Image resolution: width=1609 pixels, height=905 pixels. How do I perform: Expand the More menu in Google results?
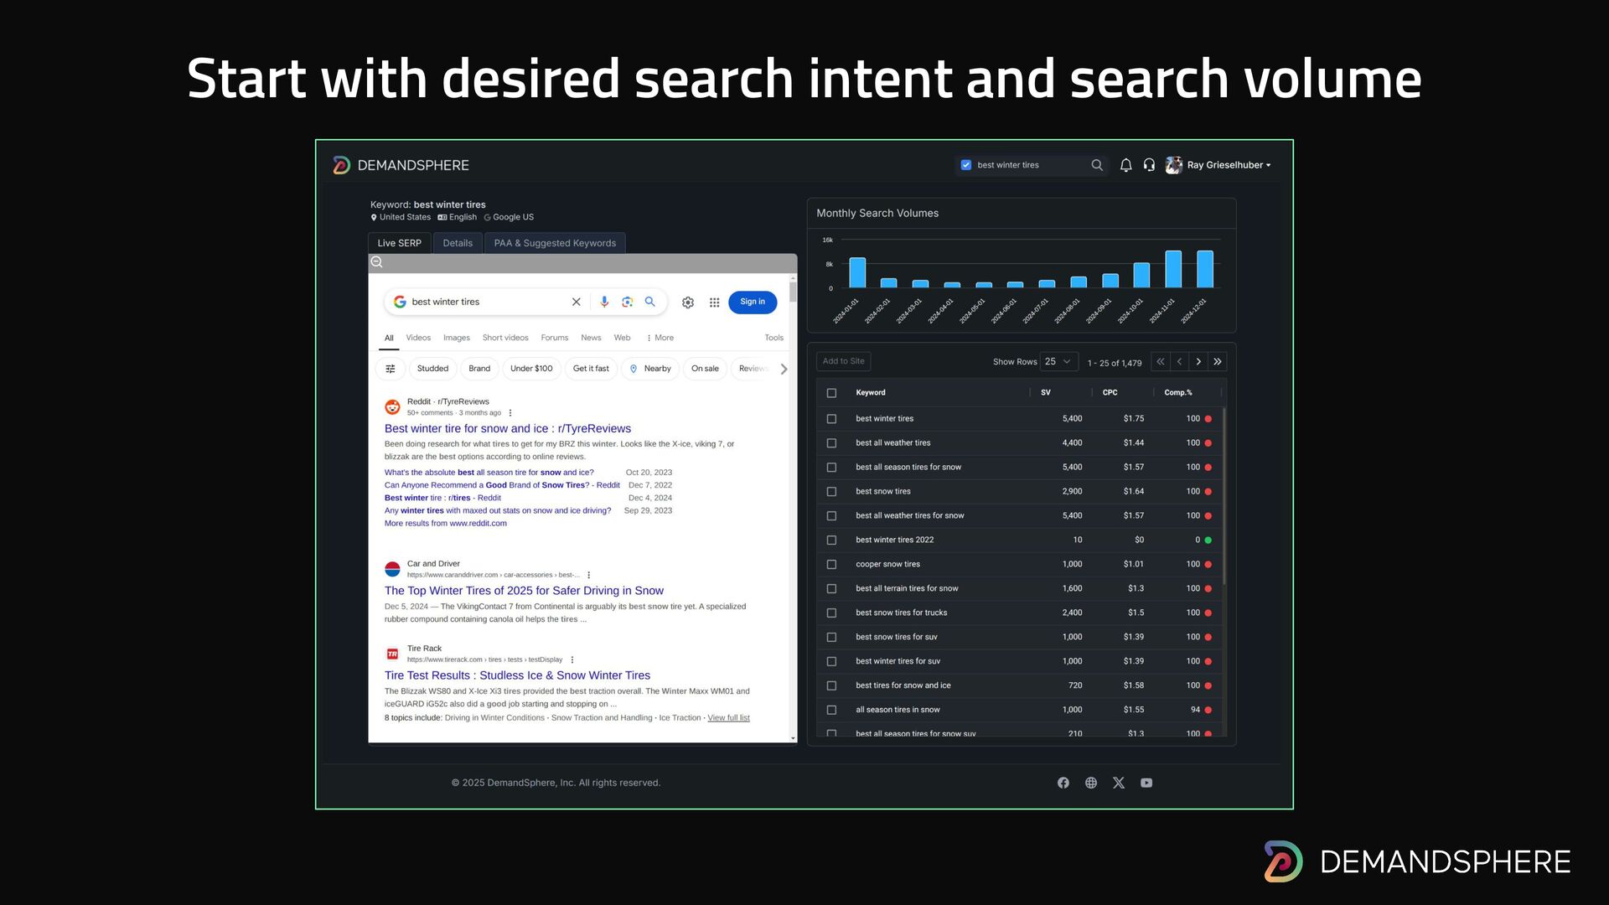point(660,338)
